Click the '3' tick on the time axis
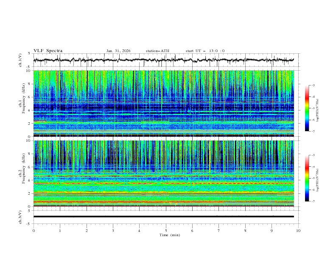Image resolution: width=336 pixels, height=259 pixels. 113,231
